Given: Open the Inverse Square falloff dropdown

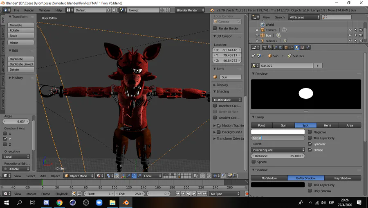Looking at the screenshot, I should (x=278, y=150).
